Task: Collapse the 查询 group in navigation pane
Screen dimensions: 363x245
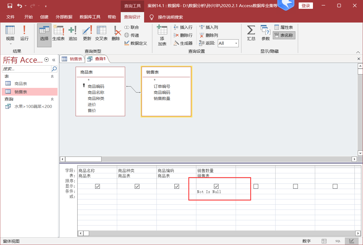Action: [x=52, y=99]
